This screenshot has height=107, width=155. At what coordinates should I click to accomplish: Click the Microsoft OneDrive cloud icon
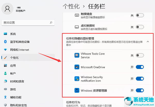tap(76, 67)
